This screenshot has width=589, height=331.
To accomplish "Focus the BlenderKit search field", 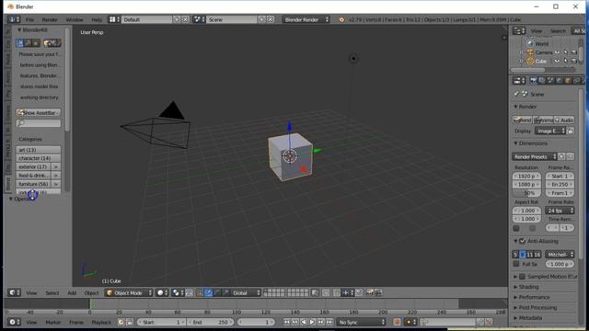I will (38, 123).
